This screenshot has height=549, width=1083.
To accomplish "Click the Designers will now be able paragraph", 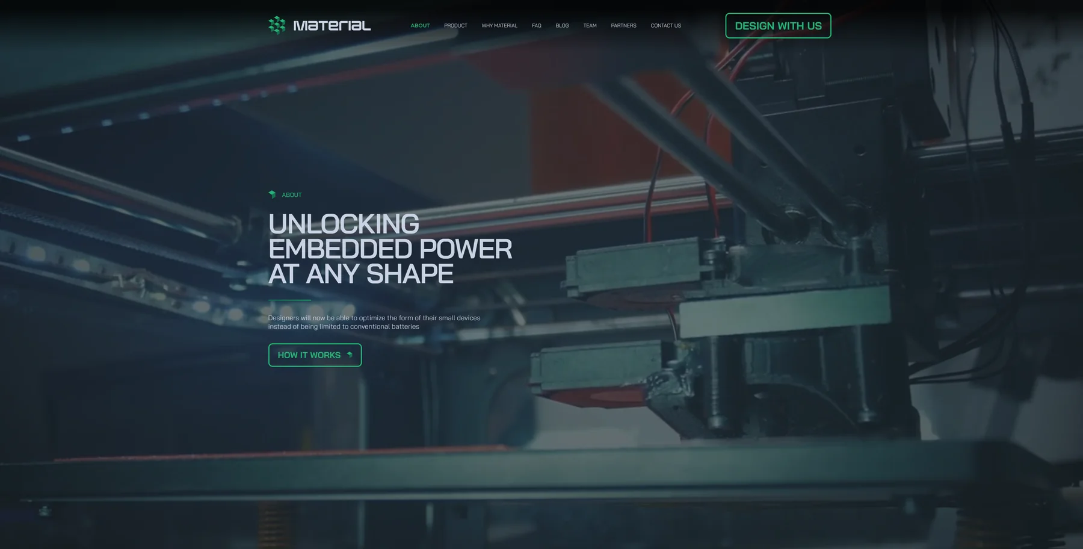I will pyautogui.click(x=374, y=322).
